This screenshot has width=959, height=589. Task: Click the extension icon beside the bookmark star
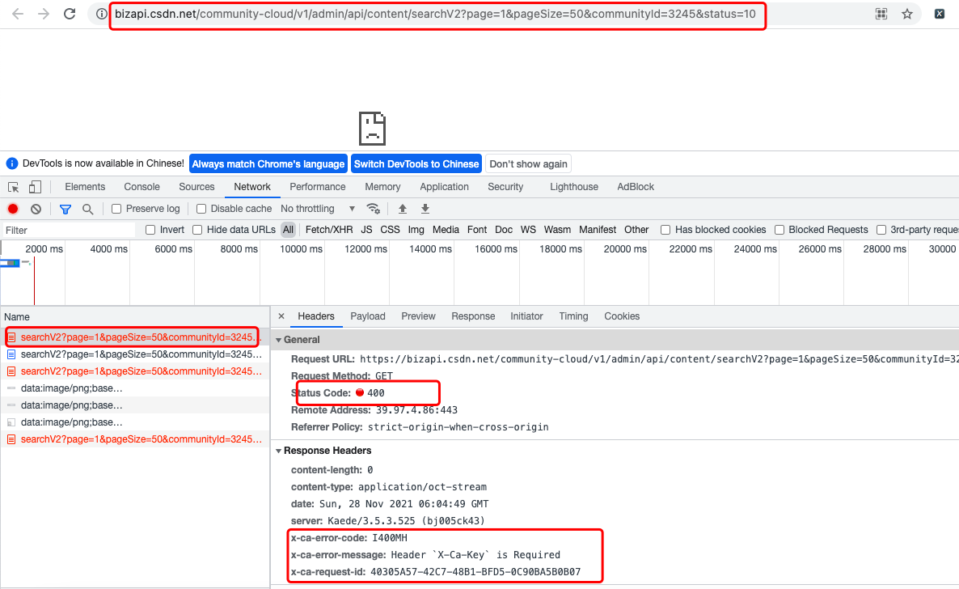tap(940, 14)
